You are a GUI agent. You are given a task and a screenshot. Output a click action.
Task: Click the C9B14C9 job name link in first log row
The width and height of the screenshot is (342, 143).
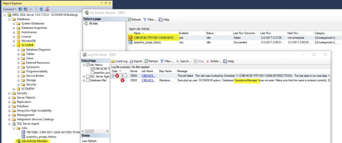tap(148, 76)
